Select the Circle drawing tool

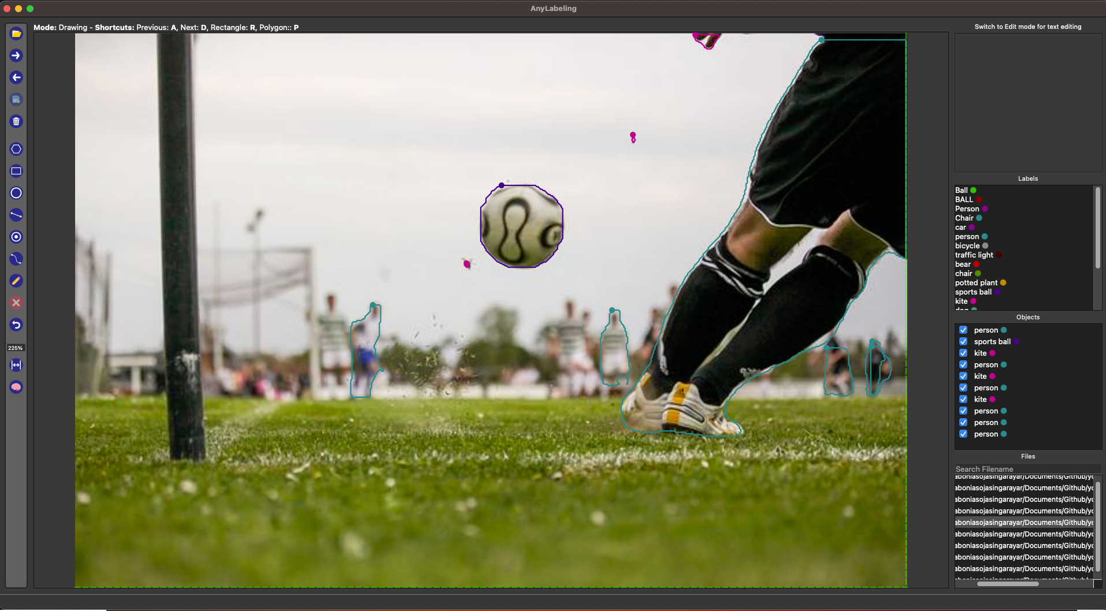pos(16,193)
